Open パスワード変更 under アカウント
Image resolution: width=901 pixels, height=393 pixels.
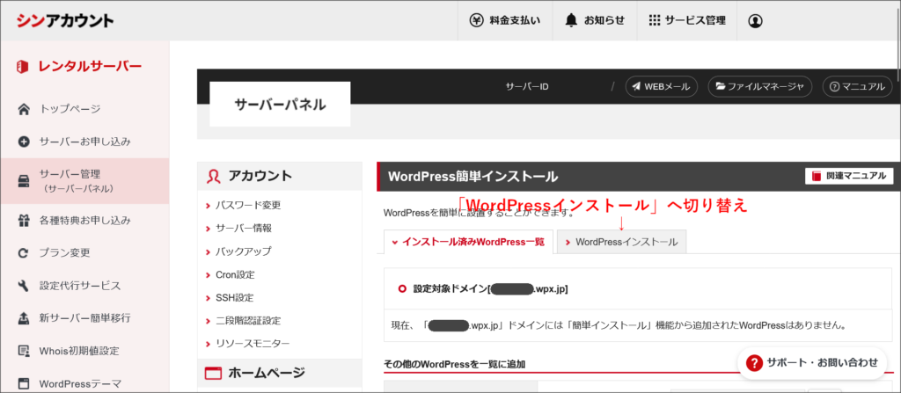pyautogui.click(x=247, y=205)
